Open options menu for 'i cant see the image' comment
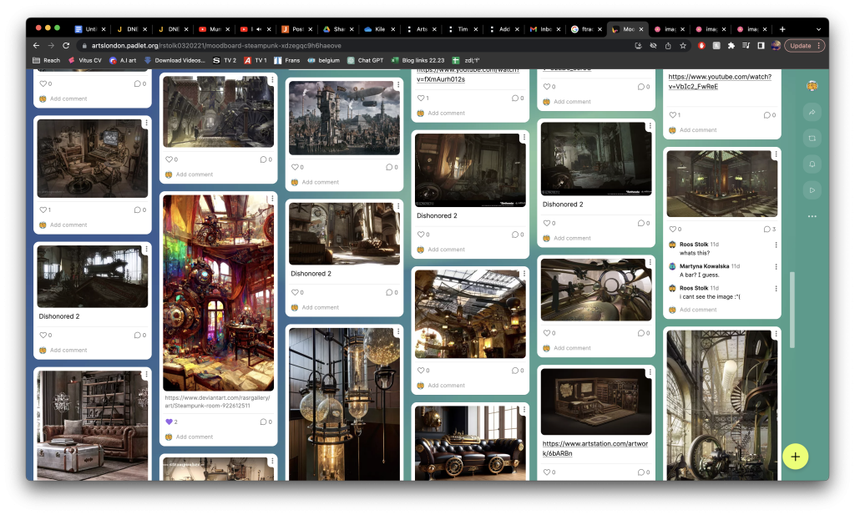This screenshot has width=855, height=515. pyautogui.click(x=776, y=288)
